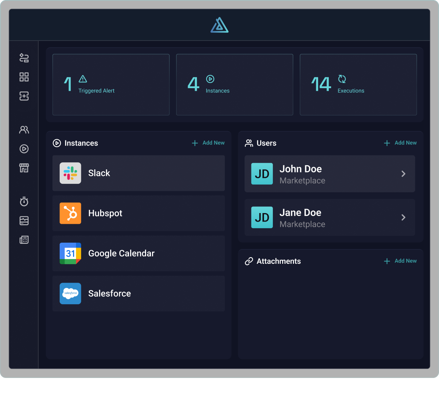Click the number 14 in Executions card
The width and height of the screenshot is (439, 415).
[321, 84]
